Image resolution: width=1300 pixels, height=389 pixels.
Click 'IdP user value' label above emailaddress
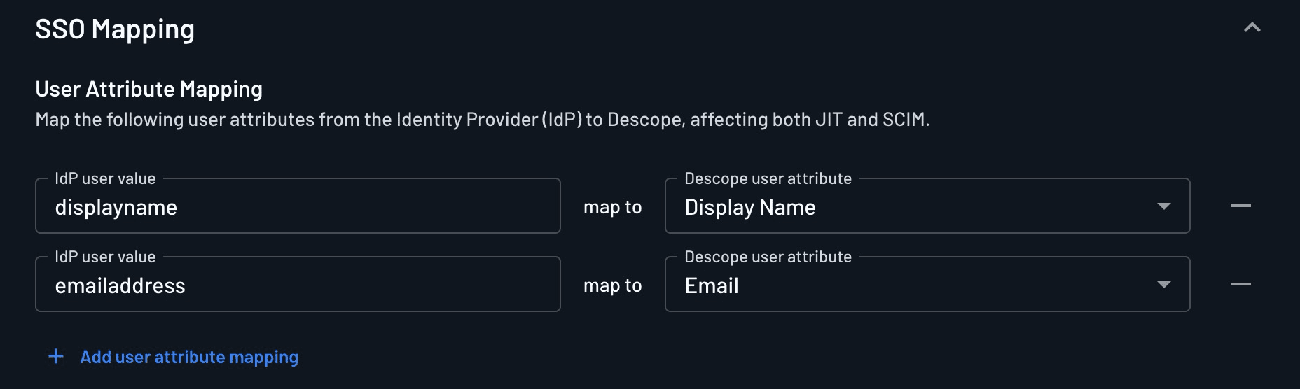tap(105, 257)
